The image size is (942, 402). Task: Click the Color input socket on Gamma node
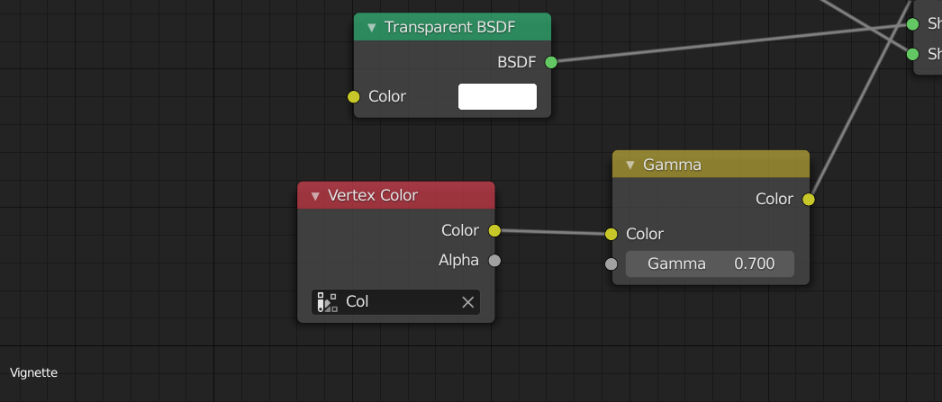pos(611,234)
